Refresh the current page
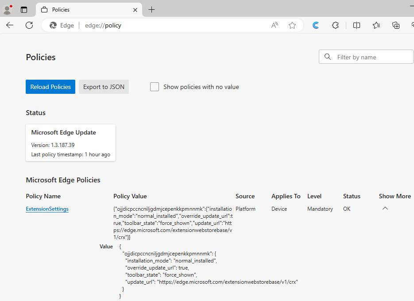Screen dimensions: 414x301 [x=29, y=25]
